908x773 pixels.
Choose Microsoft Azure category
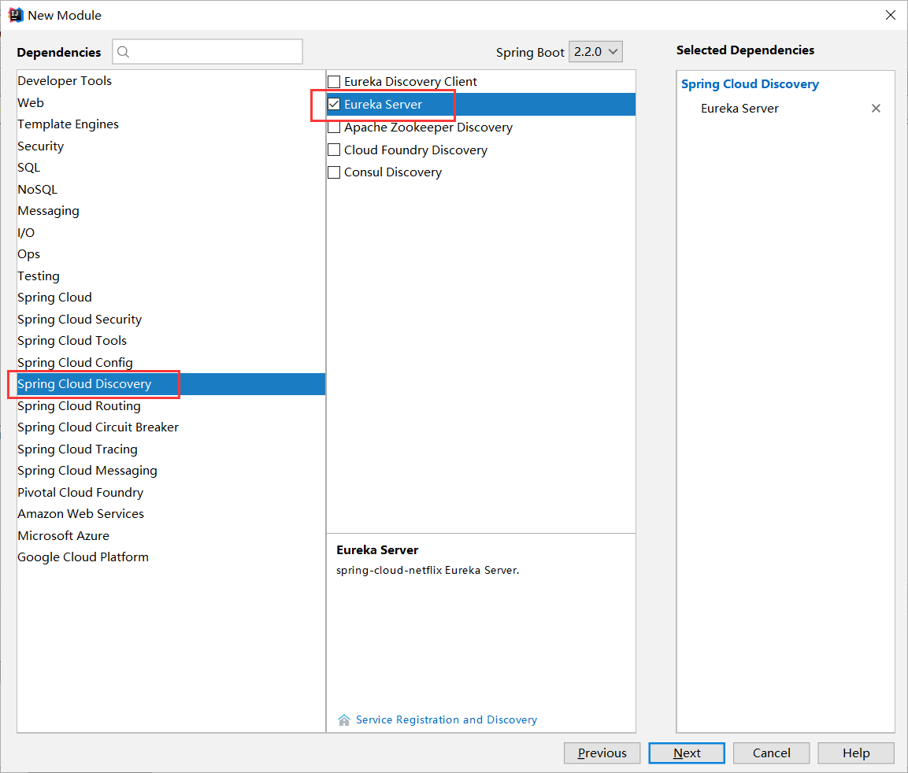(171, 535)
